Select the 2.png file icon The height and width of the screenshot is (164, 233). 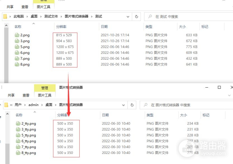coord(17,35)
